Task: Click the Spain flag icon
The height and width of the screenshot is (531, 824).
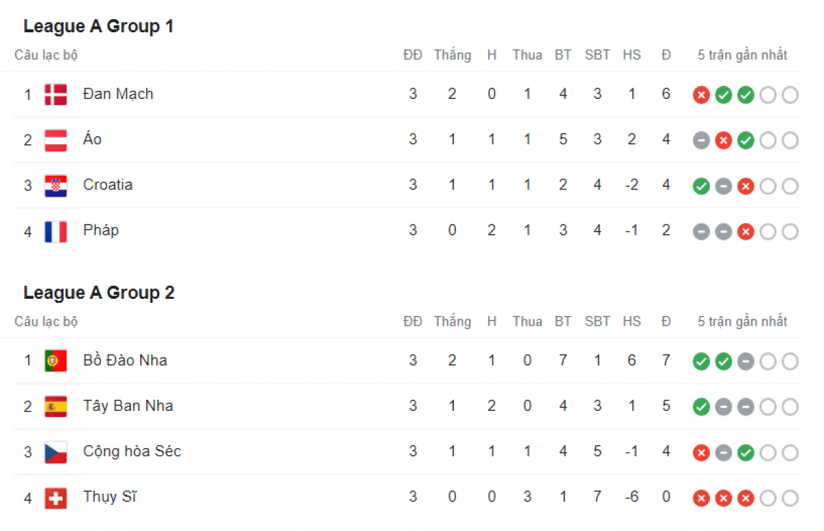Action: pyautogui.click(x=56, y=407)
